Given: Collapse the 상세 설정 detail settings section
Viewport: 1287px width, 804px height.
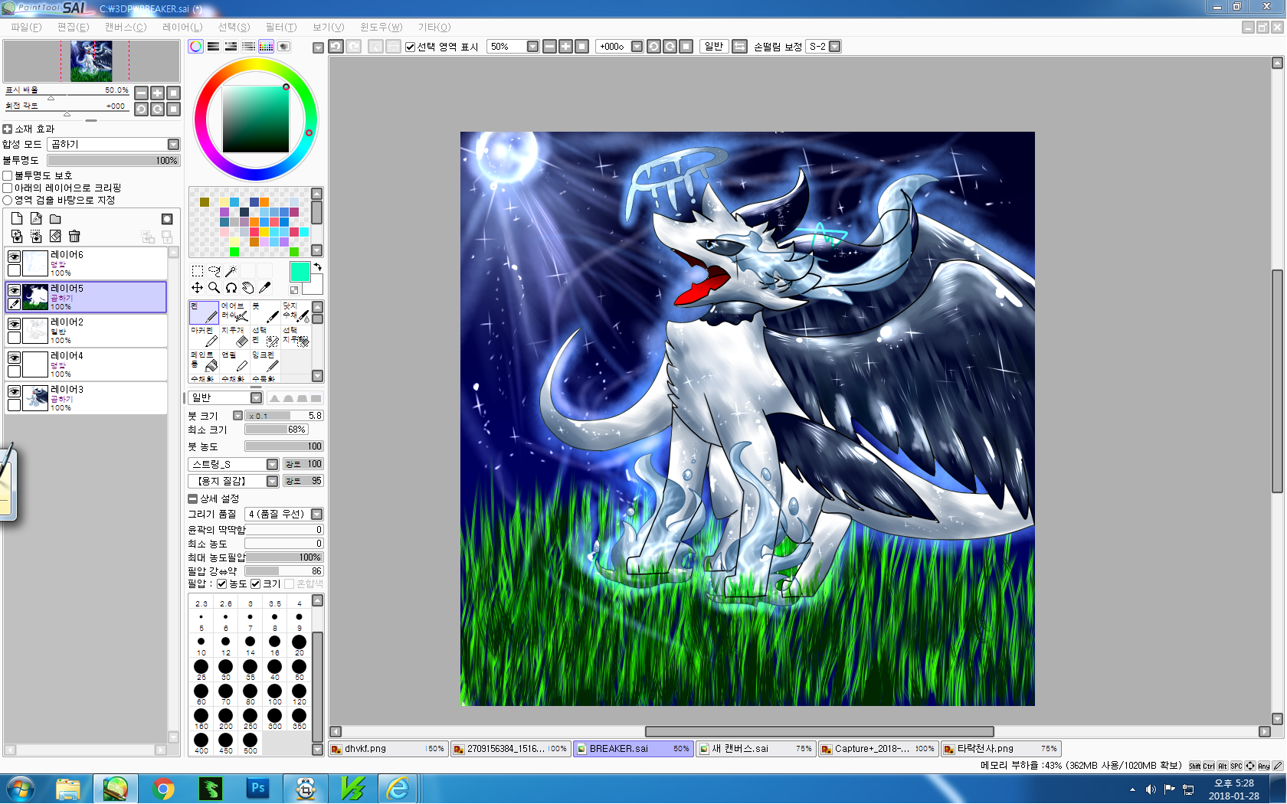Looking at the screenshot, I should [193, 498].
